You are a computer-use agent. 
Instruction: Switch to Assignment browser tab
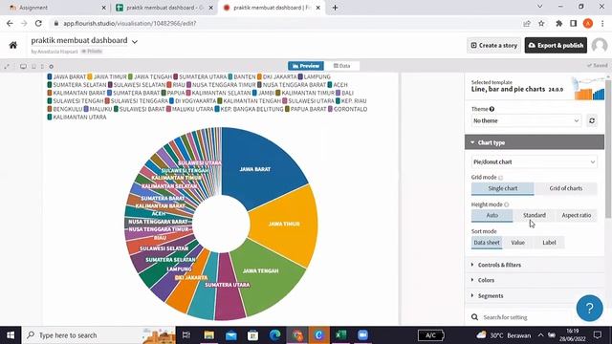tap(56, 8)
